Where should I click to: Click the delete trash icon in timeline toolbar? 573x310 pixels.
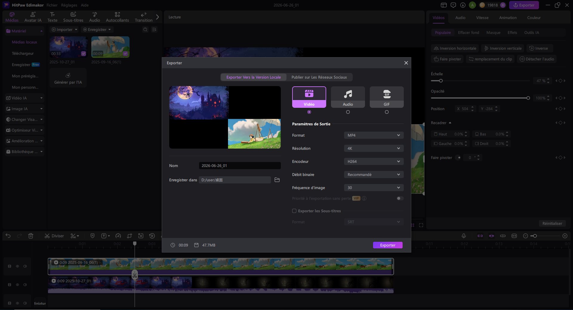(31, 236)
